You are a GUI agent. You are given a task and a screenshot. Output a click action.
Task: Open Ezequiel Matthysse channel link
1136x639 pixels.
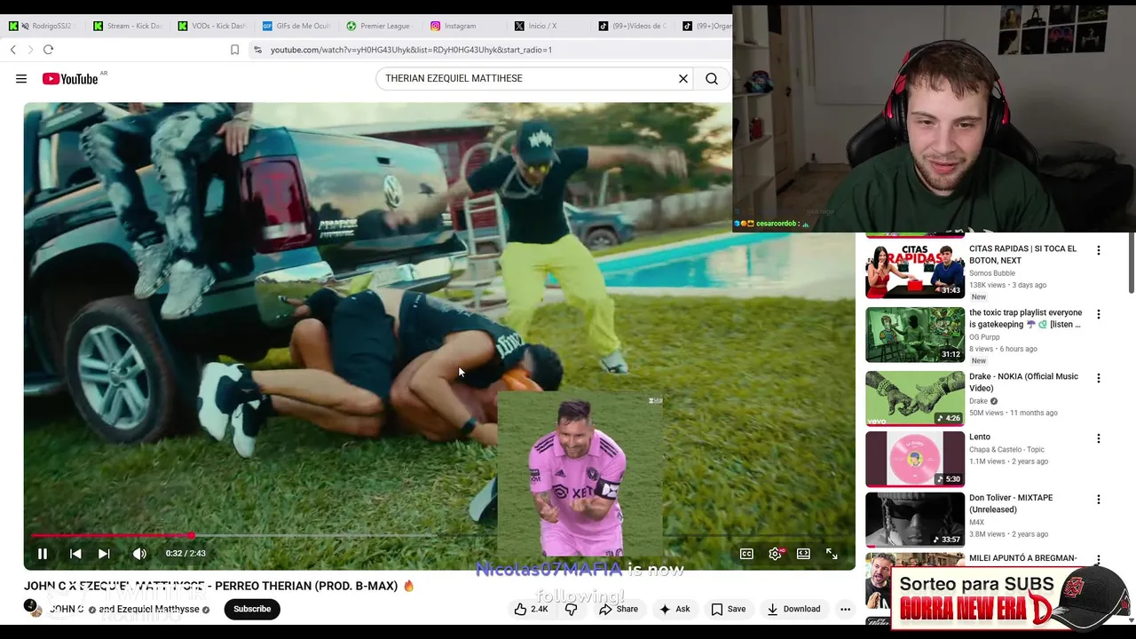(x=158, y=609)
